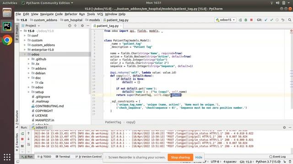Image resolution: width=293 pixels, height=164 pixels.
Task: Collapse the doc folder
Action: [28, 78]
